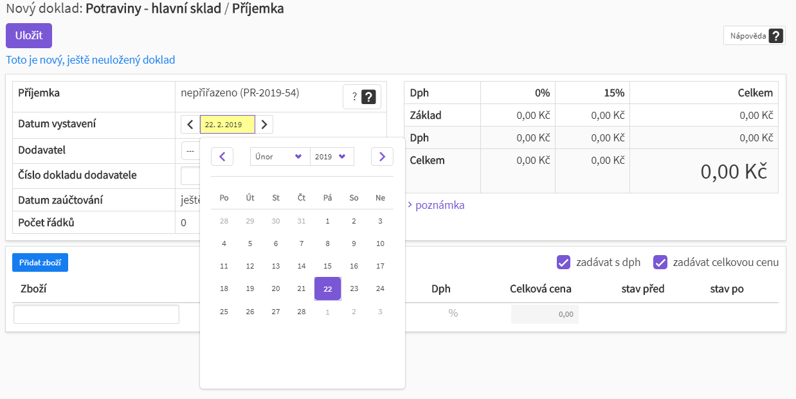
Task: Click the help icon in Příjemka row
Action: tap(368, 97)
